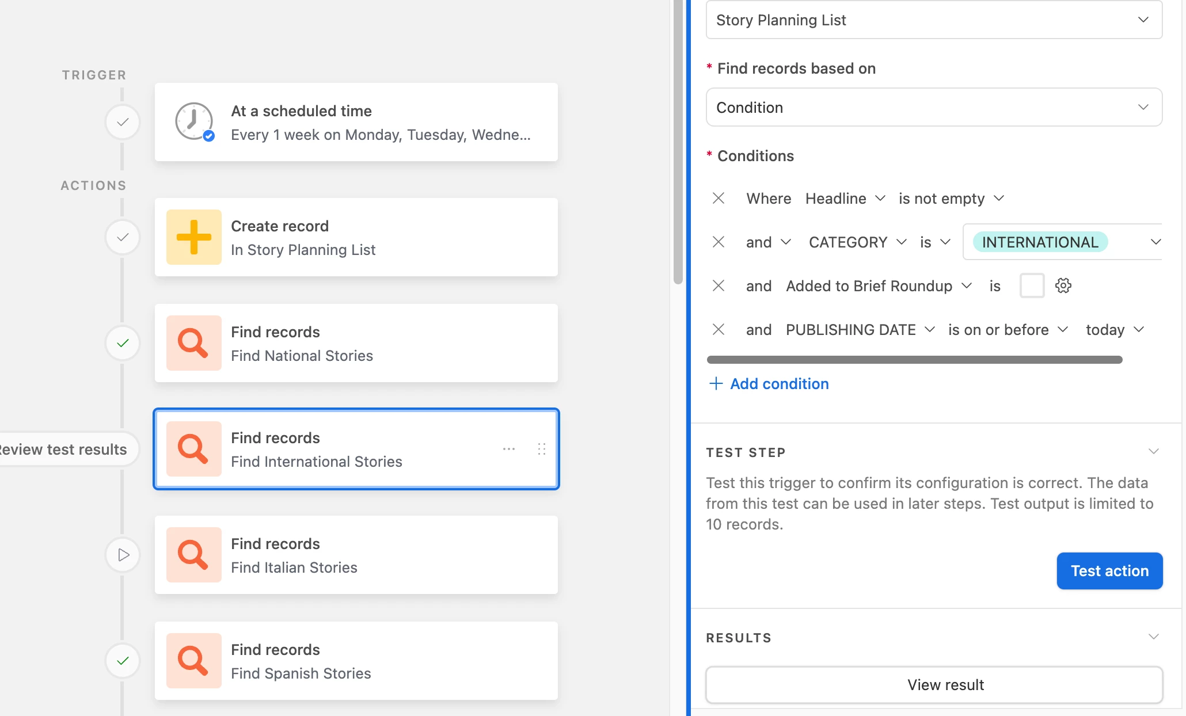Delete the PUBLISHING DATE condition row
The width and height of the screenshot is (1186, 716).
tap(718, 329)
